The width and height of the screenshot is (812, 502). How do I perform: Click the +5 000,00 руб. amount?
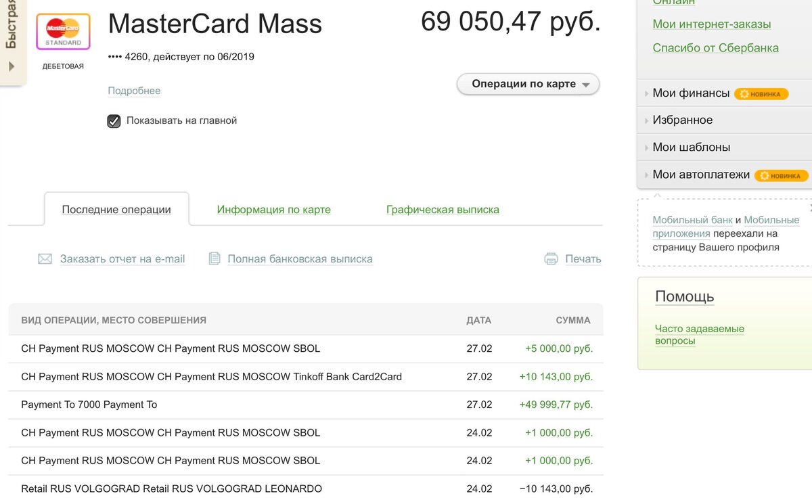point(559,349)
